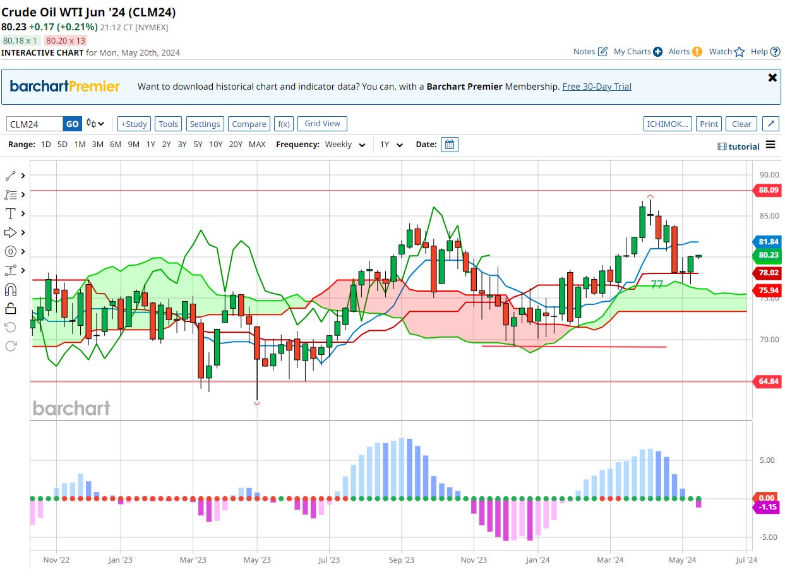Screen dimensions: 785x579
Task: Print the chart
Action: tap(709, 124)
